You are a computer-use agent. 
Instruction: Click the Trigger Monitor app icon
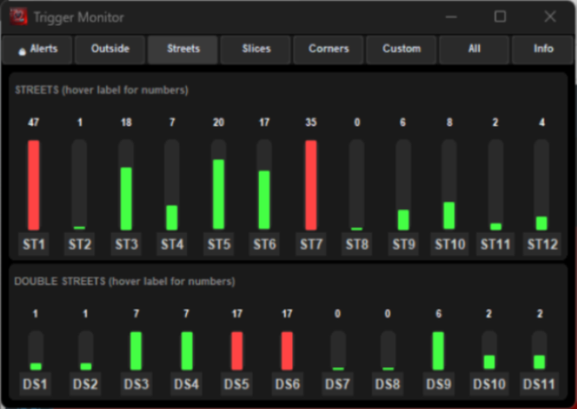[18, 16]
